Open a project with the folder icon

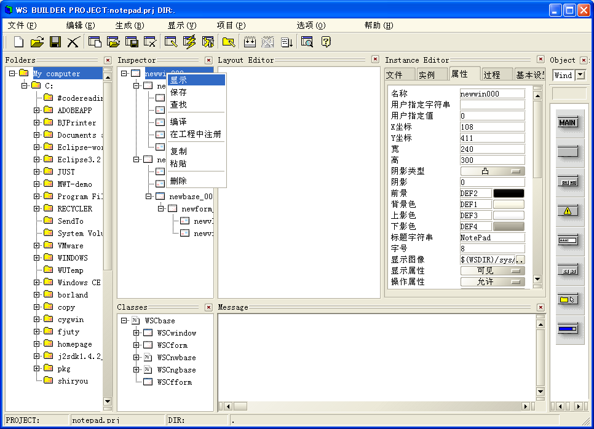(x=37, y=42)
